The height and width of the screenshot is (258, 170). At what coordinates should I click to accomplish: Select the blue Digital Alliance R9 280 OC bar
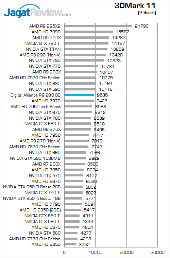click(x=79, y=95)
